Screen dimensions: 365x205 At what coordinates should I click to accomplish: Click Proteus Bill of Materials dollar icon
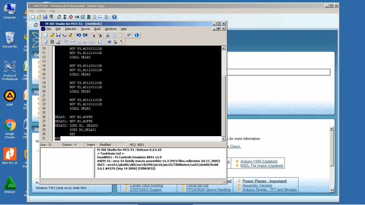click(94, 17)
